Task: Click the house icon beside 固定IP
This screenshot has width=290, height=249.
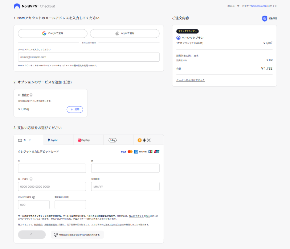Action: (x=19, y=95)
